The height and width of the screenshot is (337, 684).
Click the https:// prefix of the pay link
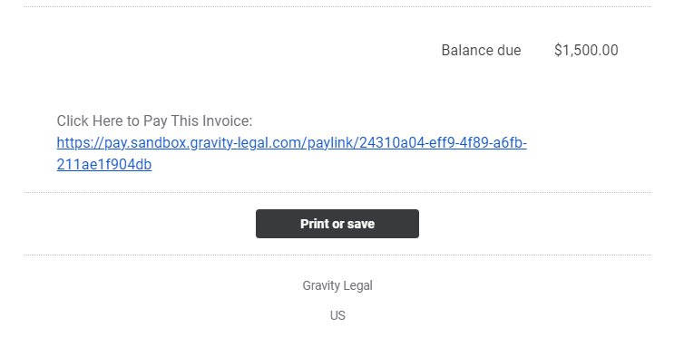point(80,143)
